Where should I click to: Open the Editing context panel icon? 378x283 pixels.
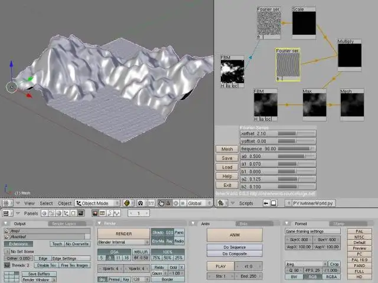click(x=73, y=213)
